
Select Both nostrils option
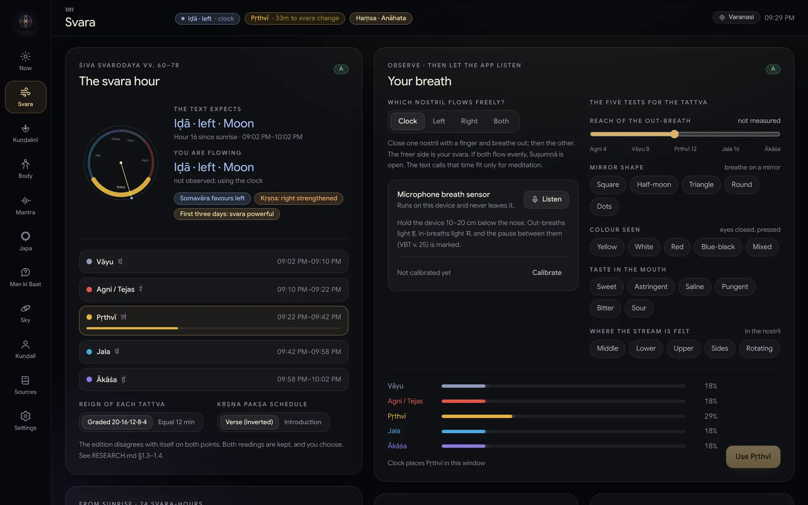pyautogui.click(x=501, y=121)
